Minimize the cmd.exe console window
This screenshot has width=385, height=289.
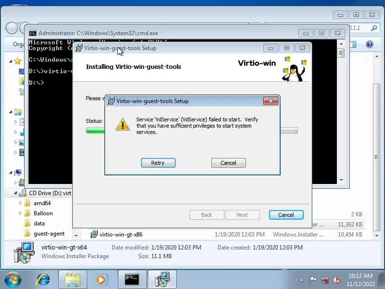coord(306,33)
